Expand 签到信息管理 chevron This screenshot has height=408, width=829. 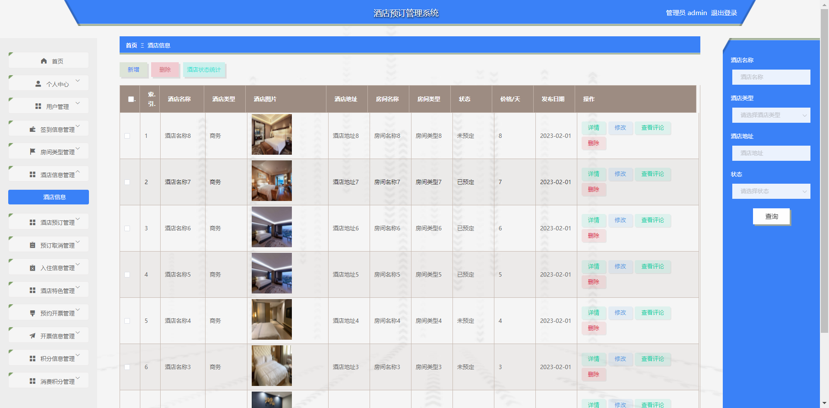coord(78,126)
